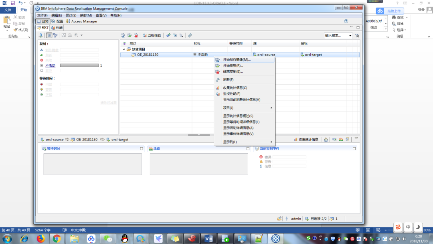Choose 收集统计信息(C) from the context menu
This screenshot has height=244, width=433.
pos(245,88)
